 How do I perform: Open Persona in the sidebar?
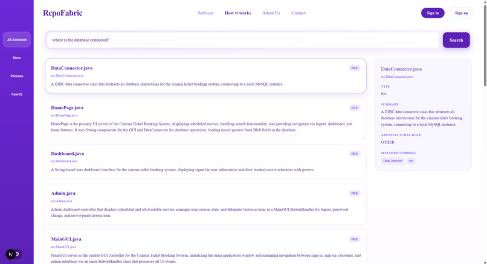(17, 76)
